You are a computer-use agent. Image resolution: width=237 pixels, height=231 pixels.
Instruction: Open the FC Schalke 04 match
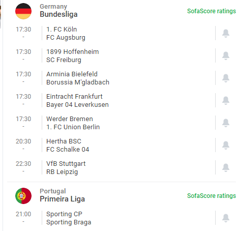point(120,145)
